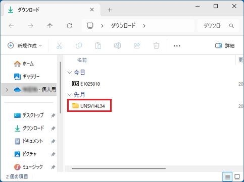Close the ダウンロード tab
Image resolution: width=244 pixels, height=182 pixels.
coord(92,10)
